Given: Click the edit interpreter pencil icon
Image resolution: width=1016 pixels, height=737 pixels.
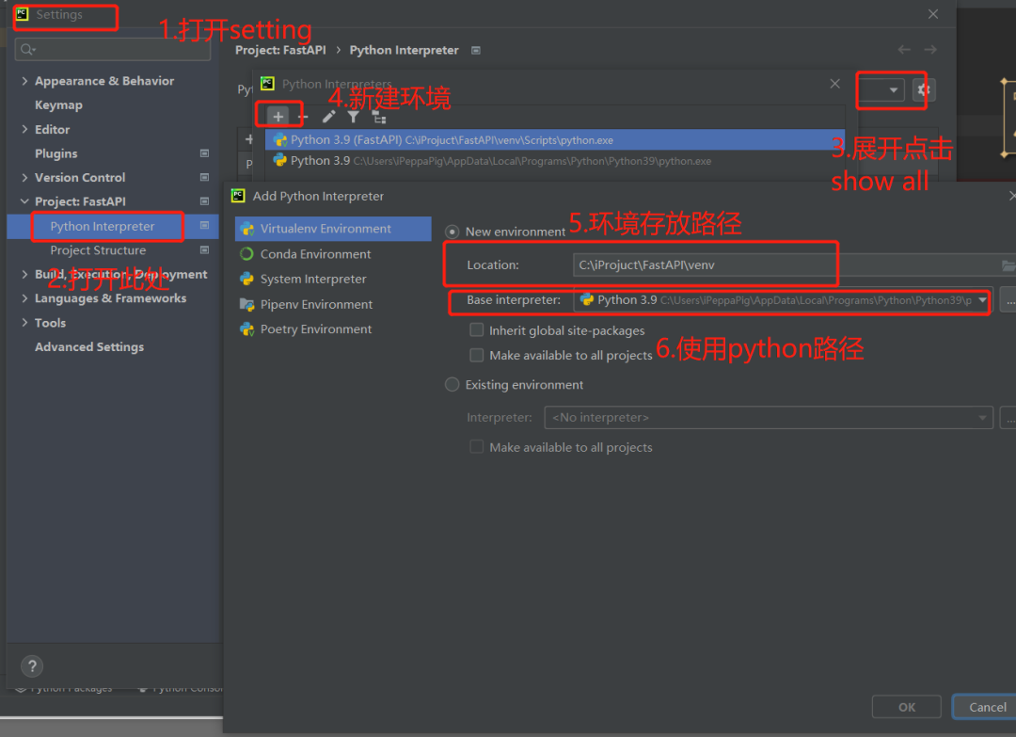Looking at the screenshot, I should coord(328,117).
